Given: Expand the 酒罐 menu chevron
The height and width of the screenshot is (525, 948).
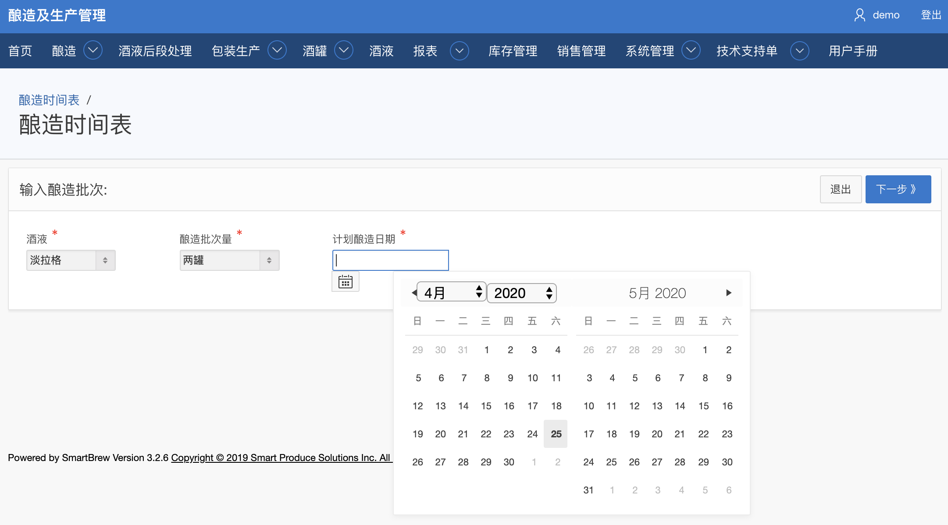Looking at the screenshot, I should (x=344, y=51).
